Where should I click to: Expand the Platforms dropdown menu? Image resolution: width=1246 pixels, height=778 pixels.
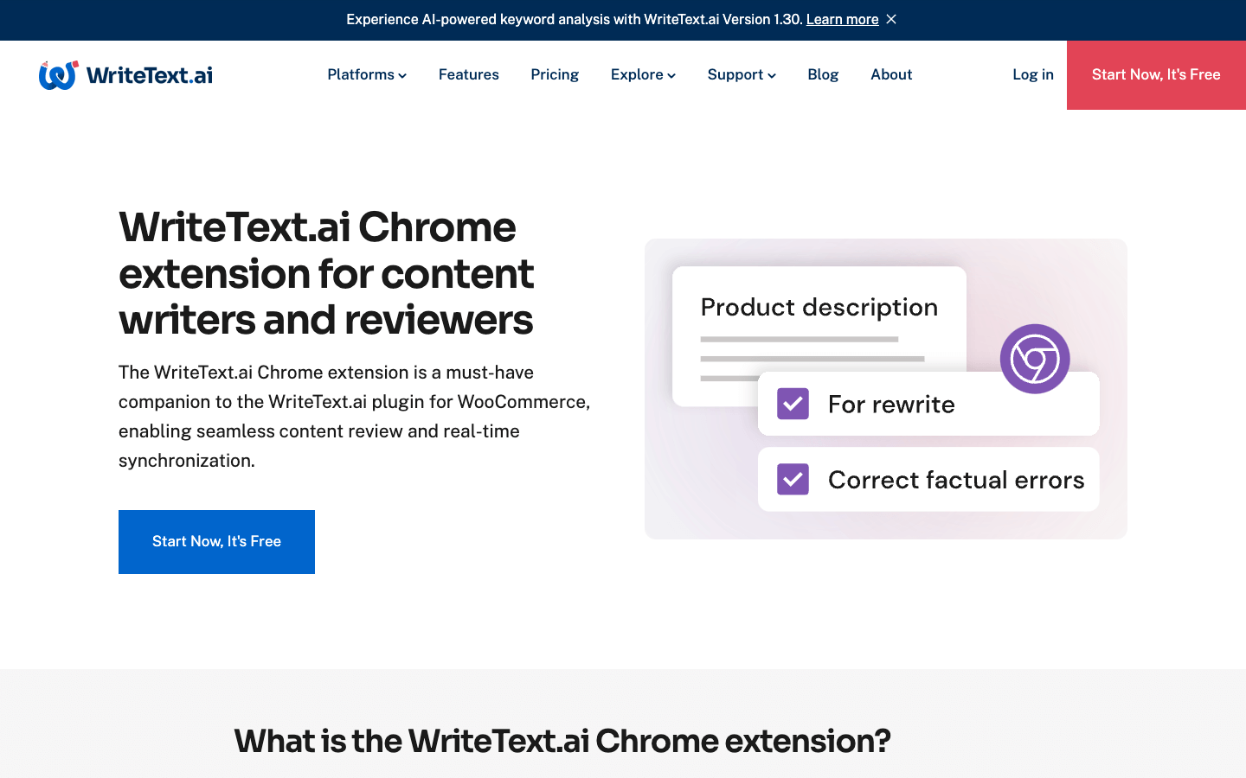point(367,74)
